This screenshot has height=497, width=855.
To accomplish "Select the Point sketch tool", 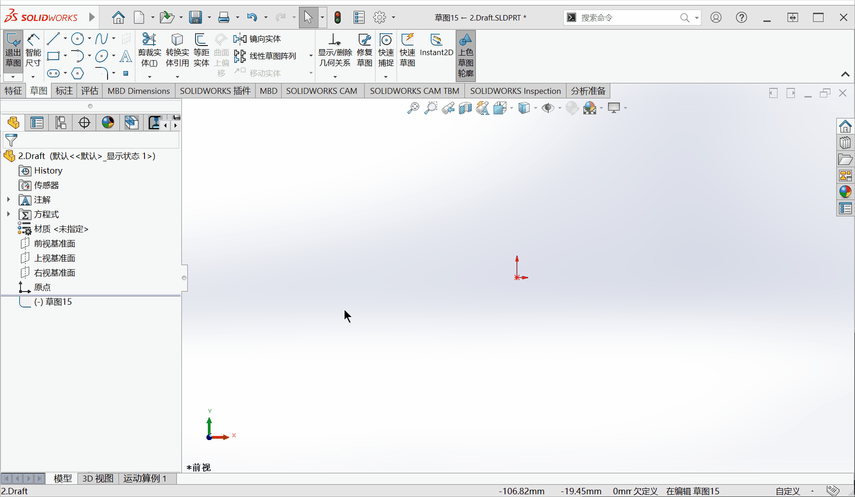I will click(x=126, y=73).
